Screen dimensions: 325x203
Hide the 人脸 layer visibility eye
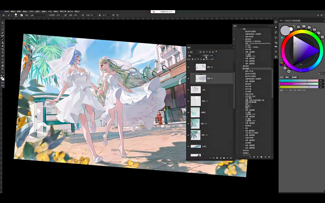(x=189, y=89)
